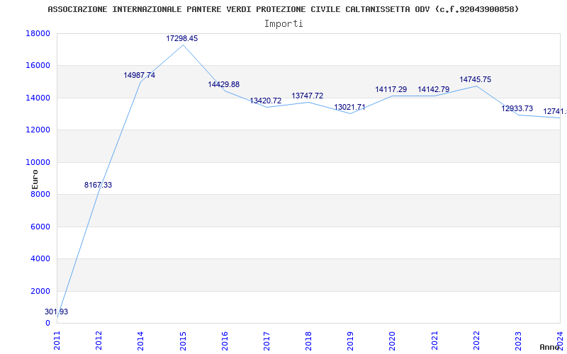Click y-axis value 6000
The width and height of the screenshot is (567, 354).
40,227
